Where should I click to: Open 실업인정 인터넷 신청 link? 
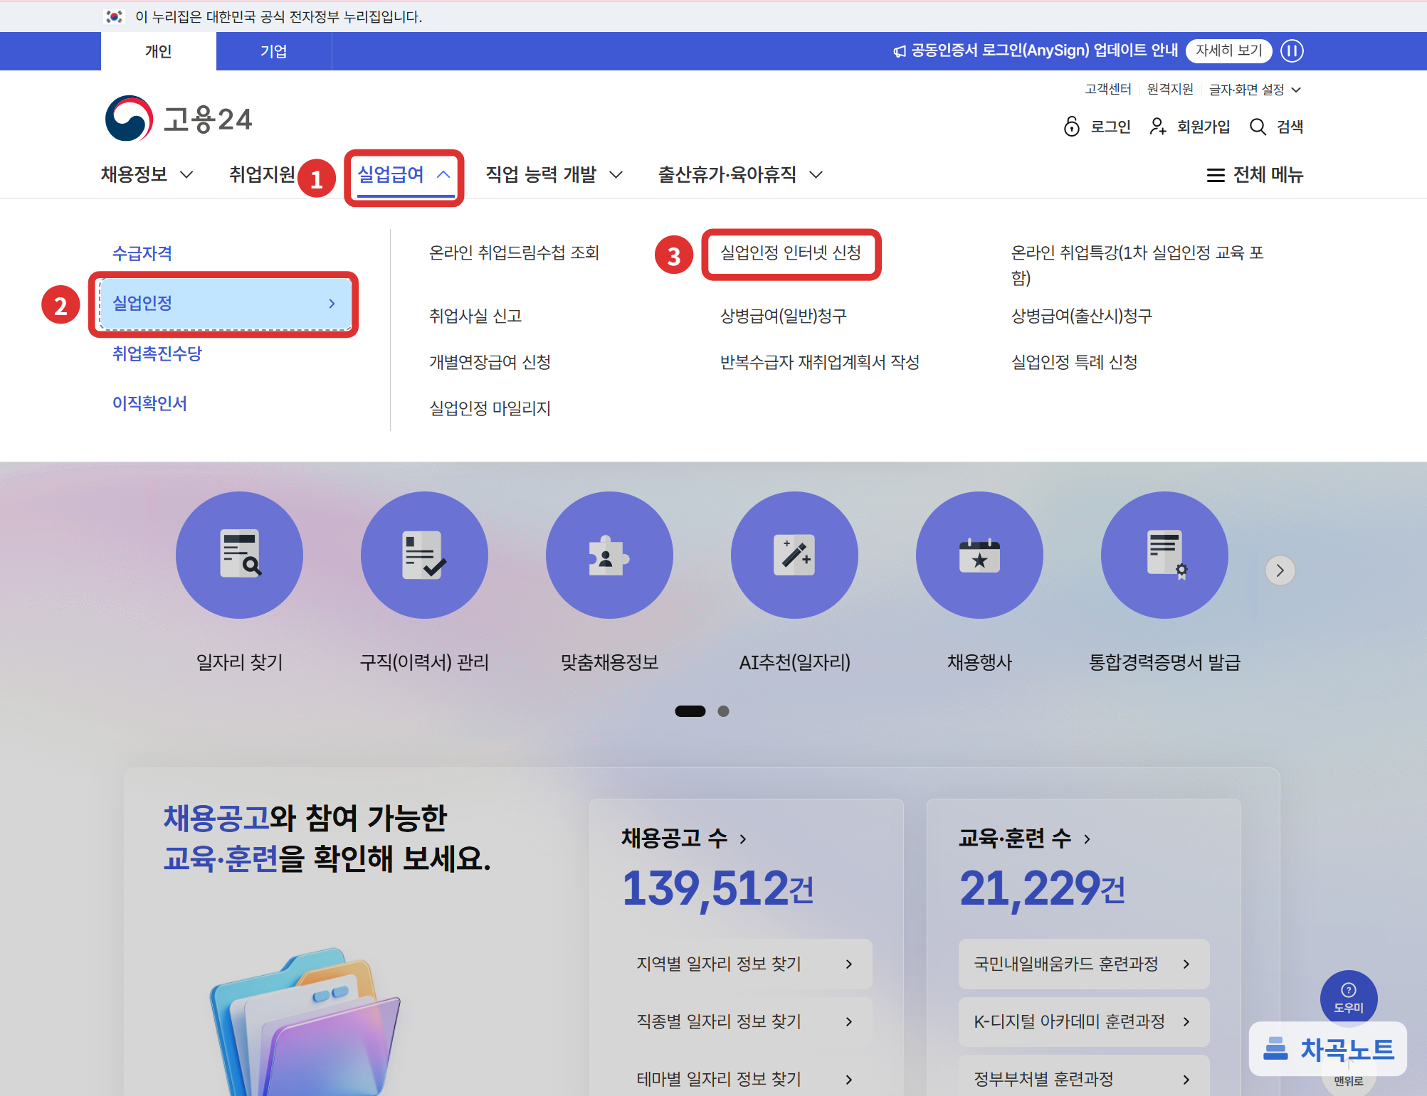click(x=791, y=252)
